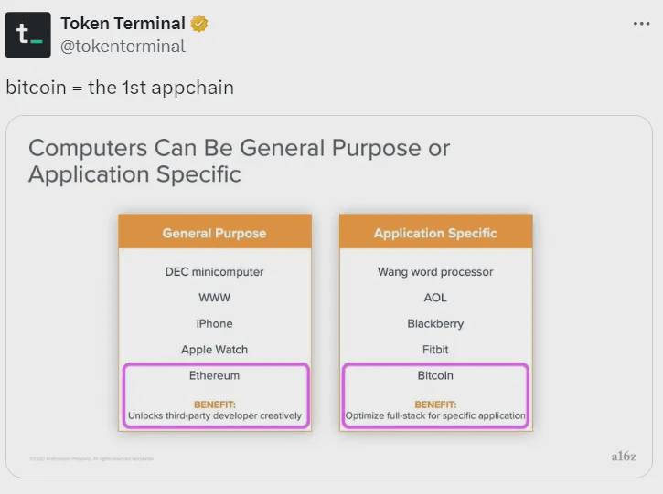
Task: Select the Application Specific orange header
Action: tap(435, 233)
